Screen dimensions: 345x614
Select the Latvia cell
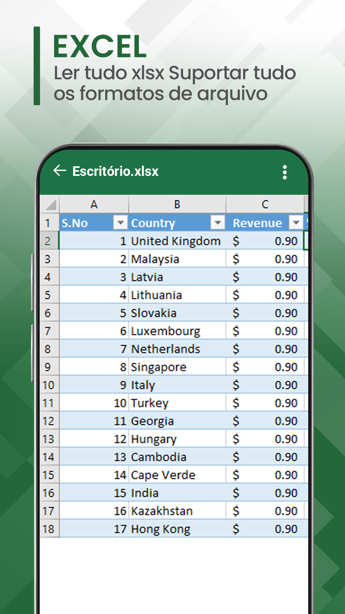177,277
